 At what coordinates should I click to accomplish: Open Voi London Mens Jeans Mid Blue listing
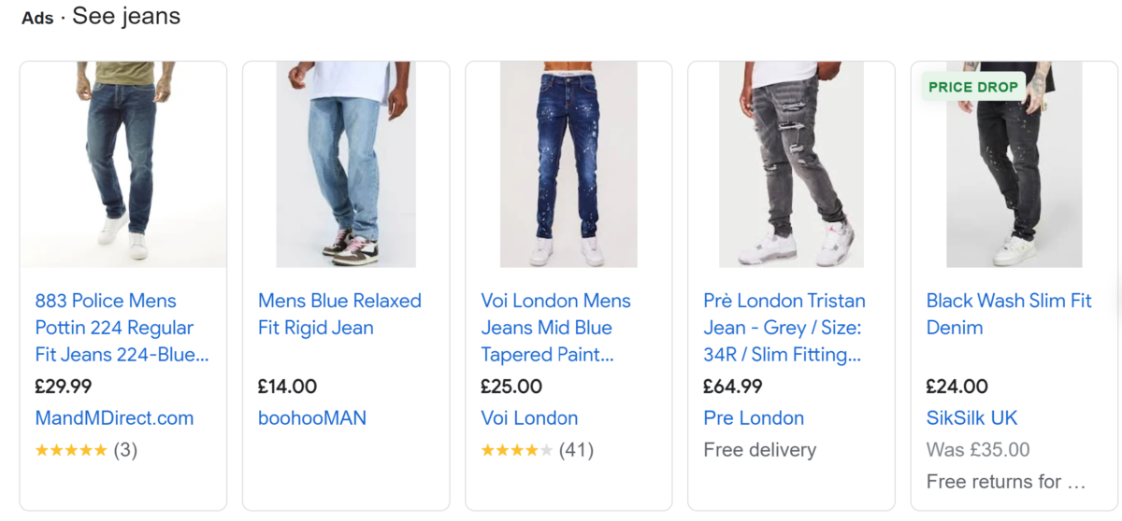click(x=555, y=328)
